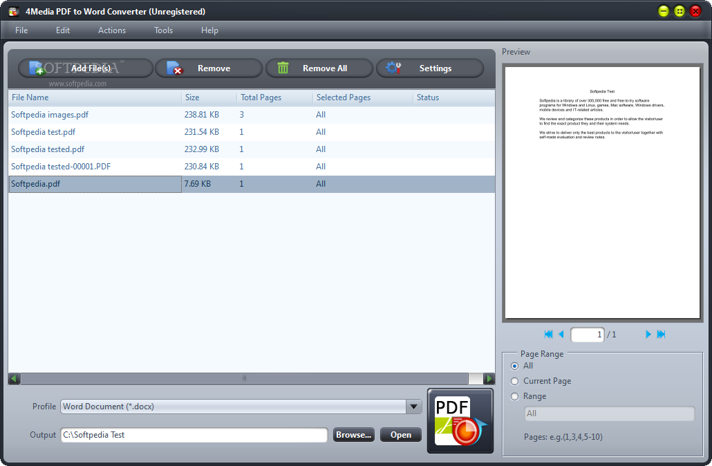The height and width of the screenshot is (466, 712).
Task: Click the horizontal scrollbar thumb
Action: [244, 378]
